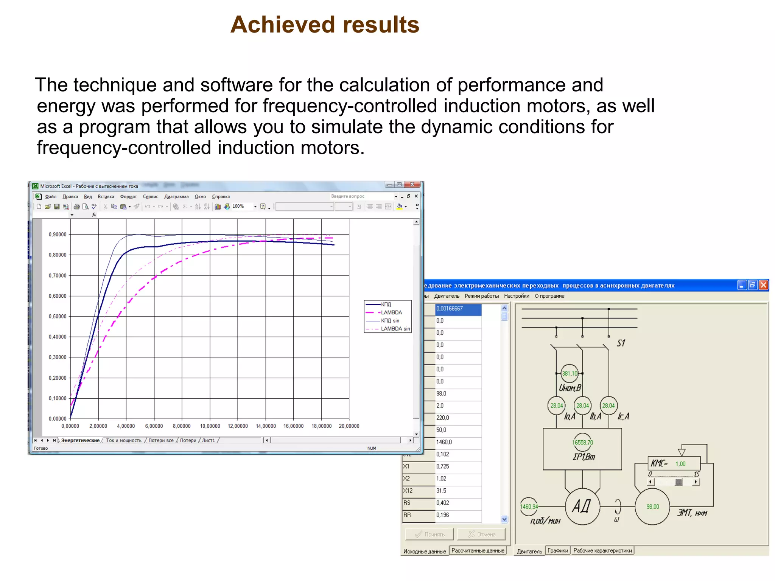Open the font name combo box in Excel
Screen dimensions: 775x581
[x=305, y=207]
